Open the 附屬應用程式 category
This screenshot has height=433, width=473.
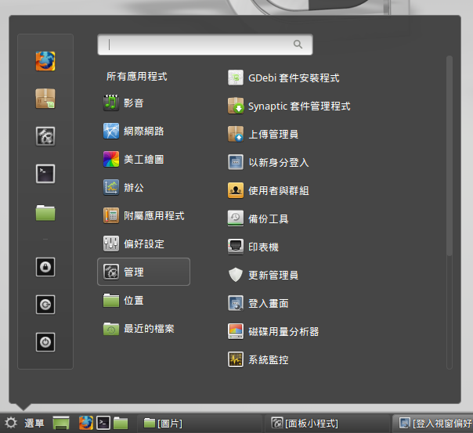pyautogui.click(x=143, y=216)
